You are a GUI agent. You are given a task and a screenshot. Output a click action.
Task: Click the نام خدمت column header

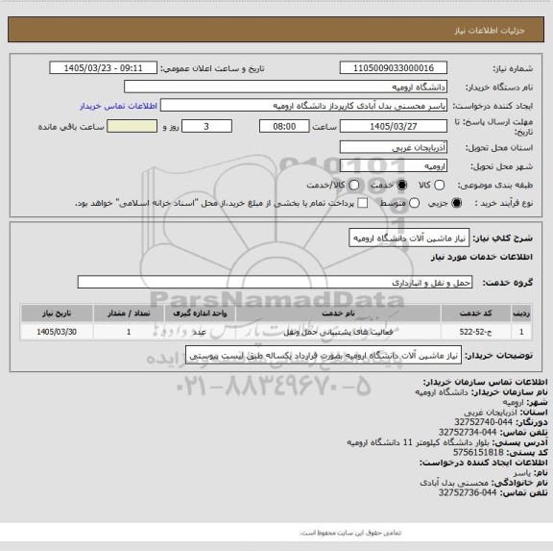click(338, 313)
